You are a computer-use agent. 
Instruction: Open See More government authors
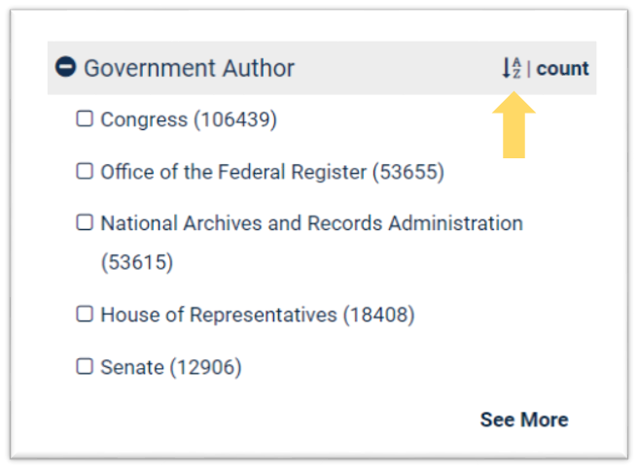pos(523,419)
